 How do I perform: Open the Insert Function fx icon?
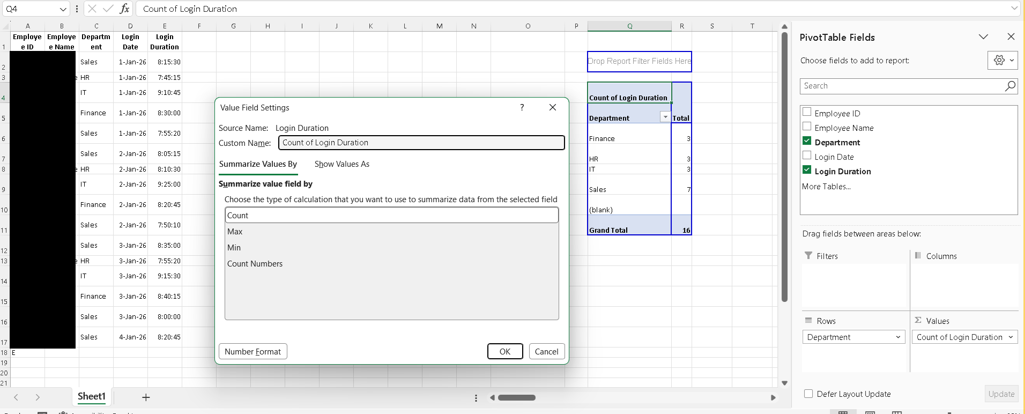pos(124,9)
